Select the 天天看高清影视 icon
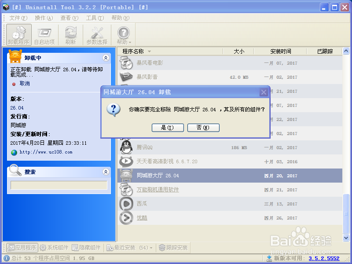 [126, 161]
